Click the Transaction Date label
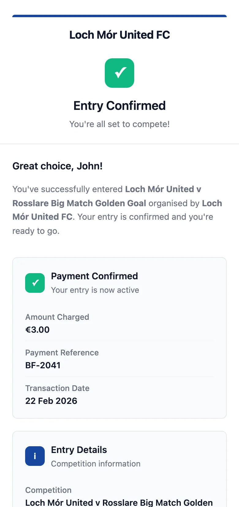Screen dimensions: 239x507 [57, 388]
